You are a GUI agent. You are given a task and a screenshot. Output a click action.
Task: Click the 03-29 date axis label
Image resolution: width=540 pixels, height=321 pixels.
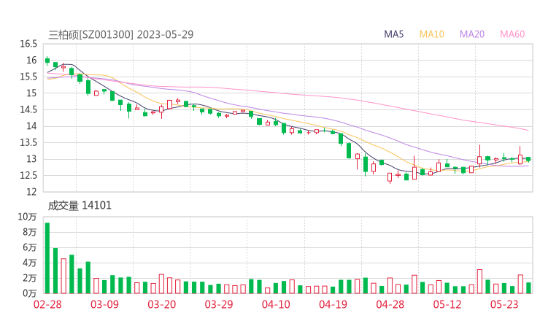(219, 304)
